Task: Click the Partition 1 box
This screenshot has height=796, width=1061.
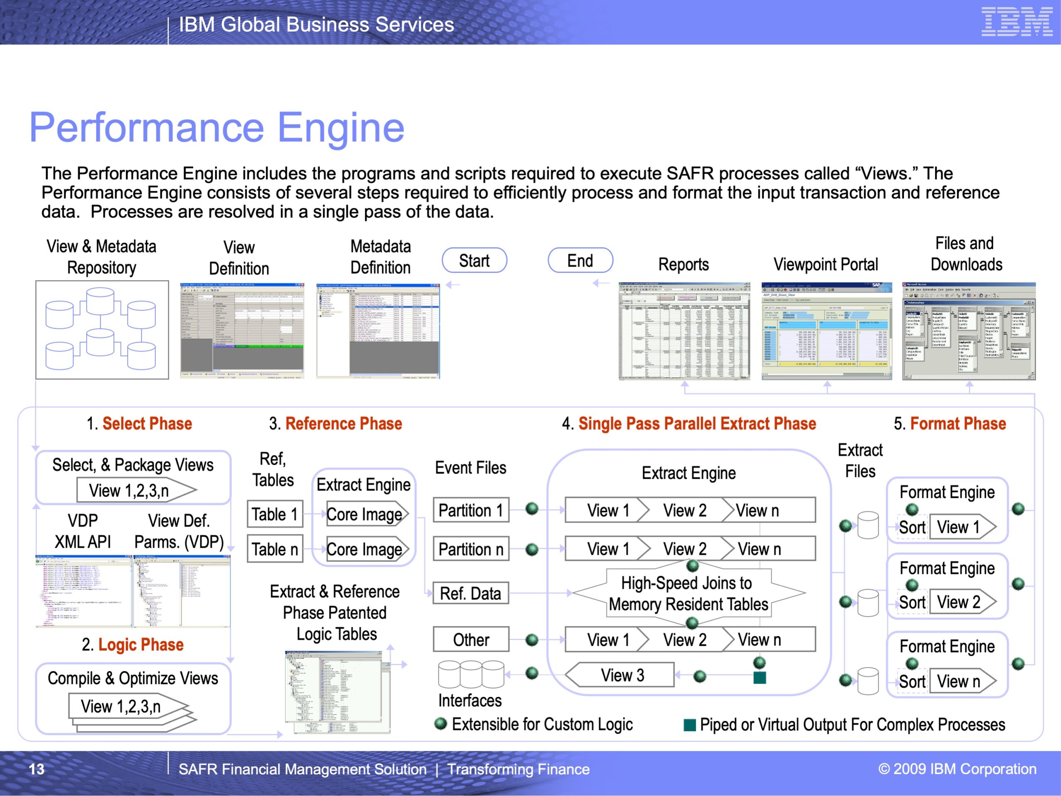Action: [471, 510]
